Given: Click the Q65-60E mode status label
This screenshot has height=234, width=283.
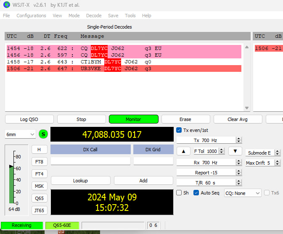Looking at the screenshot, I should click(62, 225).
